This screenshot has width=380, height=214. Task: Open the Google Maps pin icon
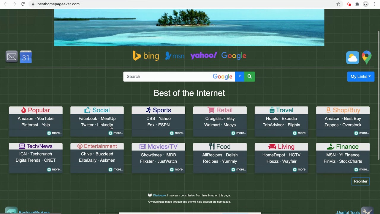(x=367, y=58)
